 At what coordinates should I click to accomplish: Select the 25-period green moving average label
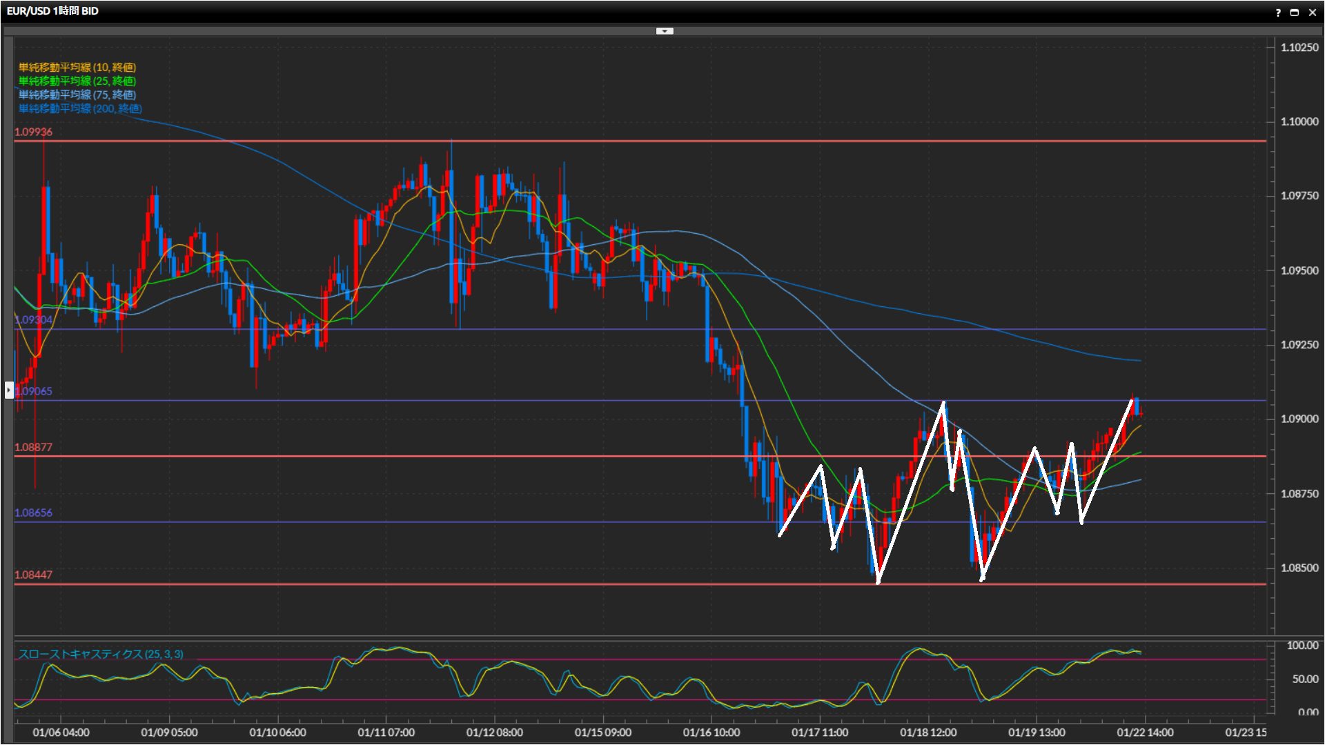(77, 81)
